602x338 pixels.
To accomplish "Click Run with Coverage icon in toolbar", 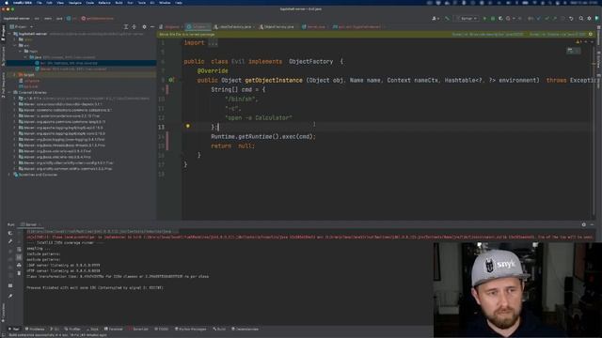I will (x=500, y=19).
